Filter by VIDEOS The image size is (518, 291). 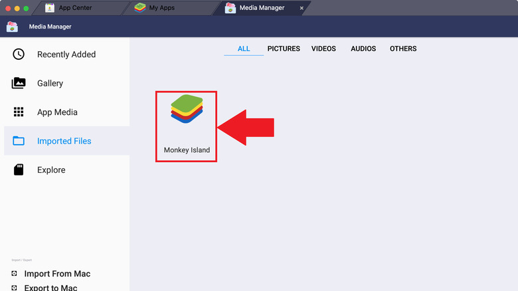click(323, 48)
